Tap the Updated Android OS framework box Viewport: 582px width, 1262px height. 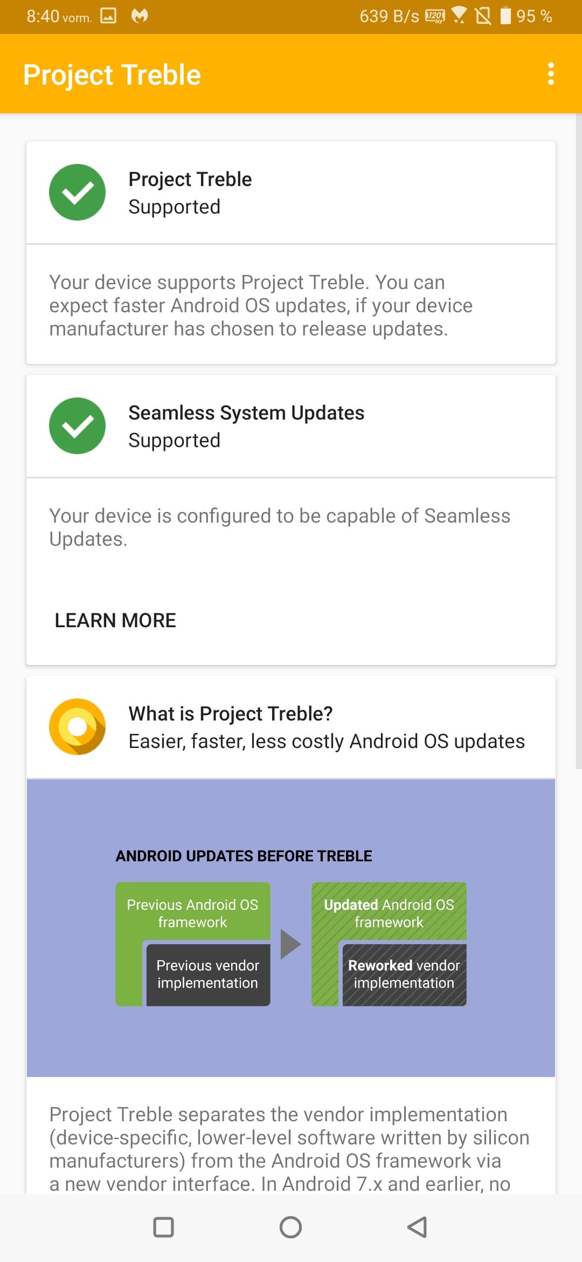point(389,913)
